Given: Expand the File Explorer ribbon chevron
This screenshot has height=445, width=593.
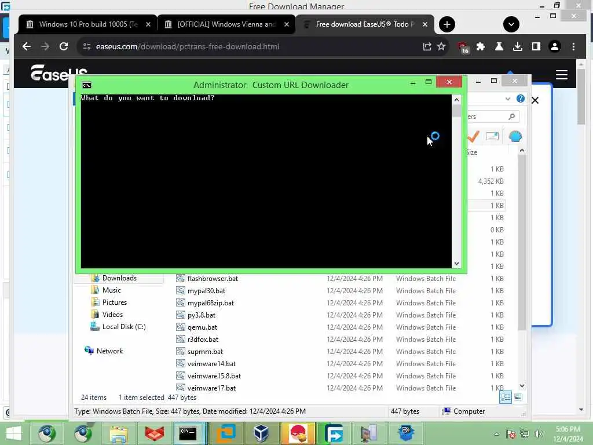Looking at the screenshot, I should [x=507, y=99].
